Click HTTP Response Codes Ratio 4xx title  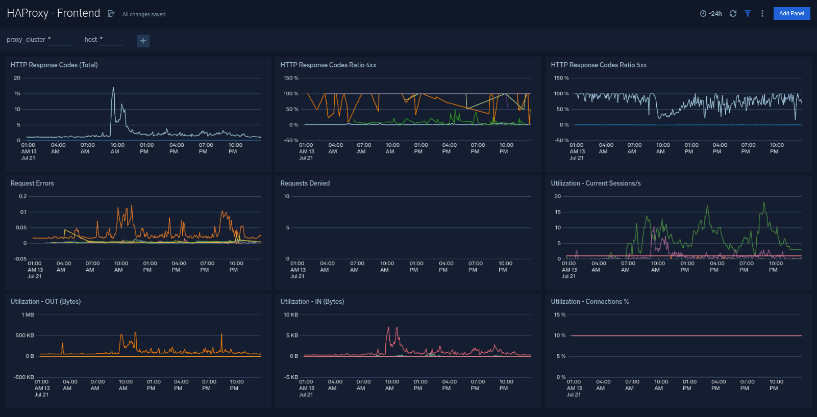click(x=328, y=65)
